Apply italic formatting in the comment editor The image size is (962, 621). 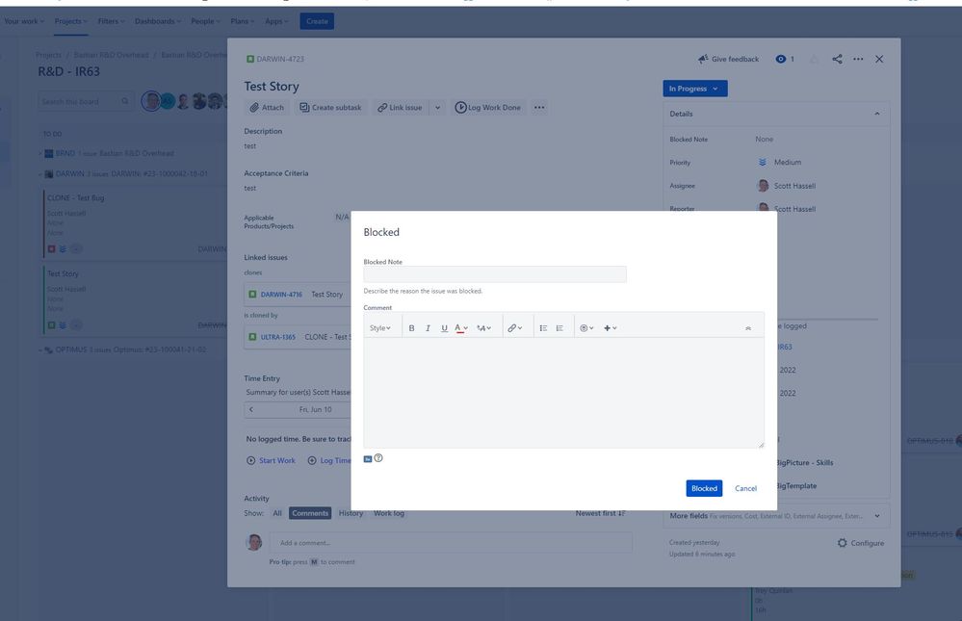click(428, 327)
